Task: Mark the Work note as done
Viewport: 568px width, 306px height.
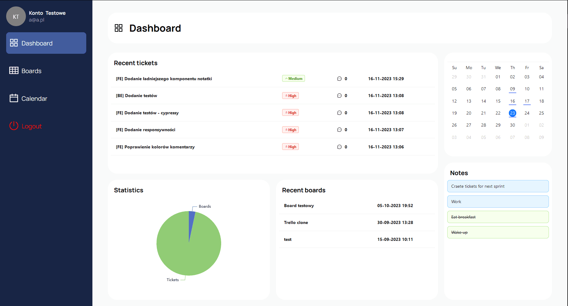Action: pos(498,202)
